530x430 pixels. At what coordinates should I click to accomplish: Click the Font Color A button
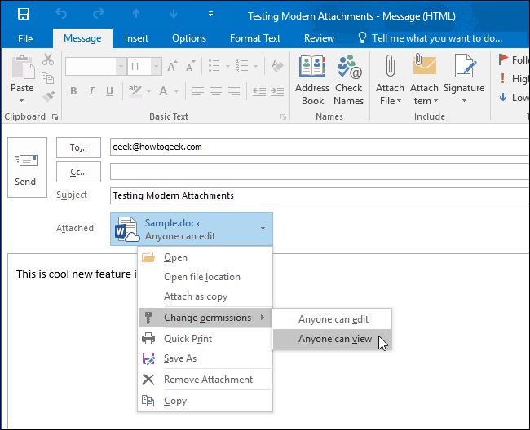click(164, 90)
